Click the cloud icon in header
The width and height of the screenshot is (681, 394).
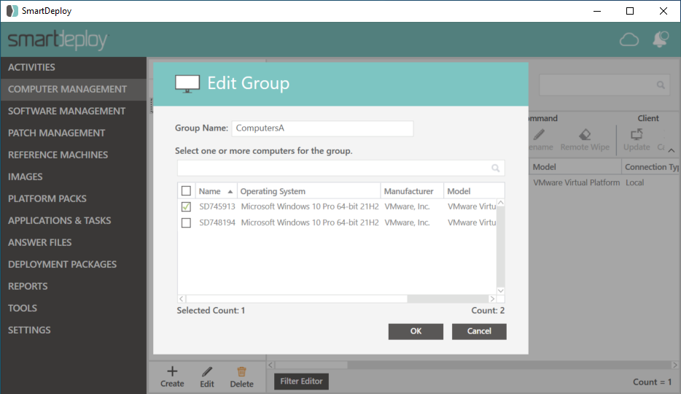(629, 39)
